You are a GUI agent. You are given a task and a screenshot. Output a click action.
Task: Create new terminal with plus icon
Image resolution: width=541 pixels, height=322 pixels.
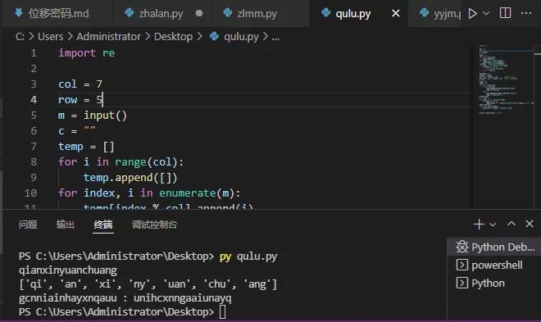point(479,224)
